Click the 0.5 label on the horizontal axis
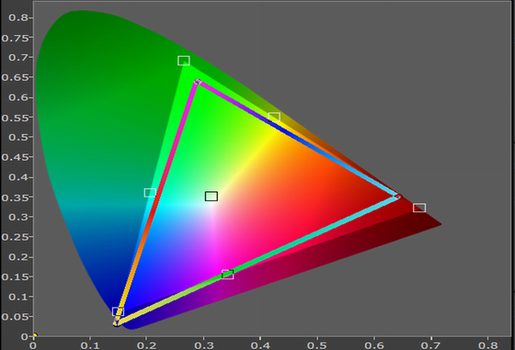This screenshot has height=350, width=515. (317, 345)
